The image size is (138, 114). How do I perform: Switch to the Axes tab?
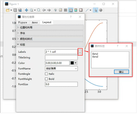(x=35, y=22)
